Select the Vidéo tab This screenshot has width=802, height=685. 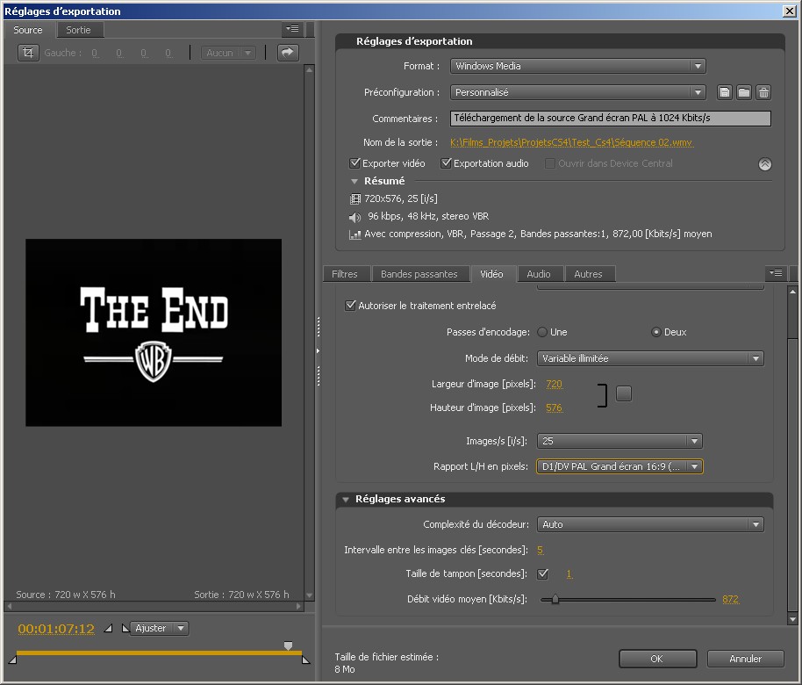pyautogui.click(x=491, y=274)
